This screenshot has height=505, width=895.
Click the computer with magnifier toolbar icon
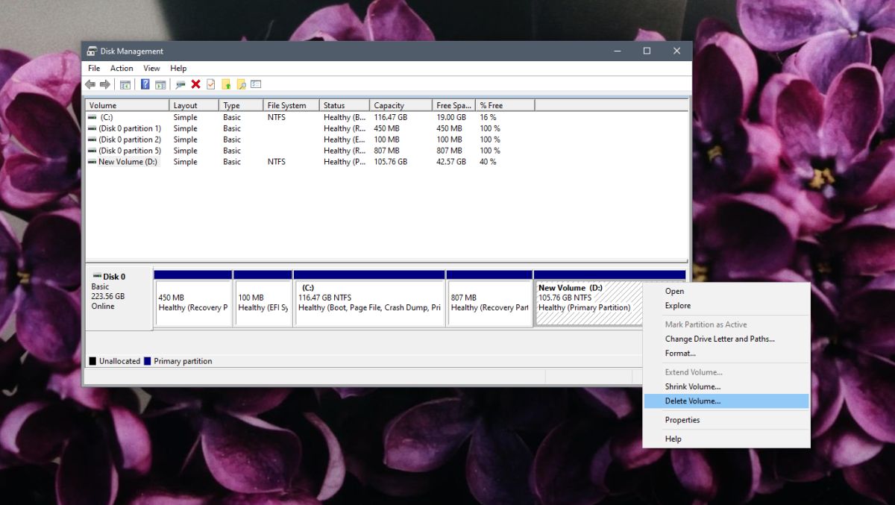coord(179,84)
